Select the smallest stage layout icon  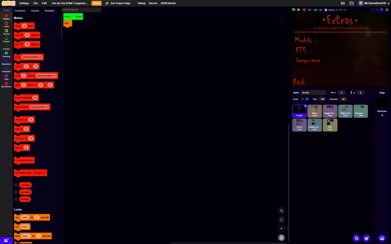371,10
